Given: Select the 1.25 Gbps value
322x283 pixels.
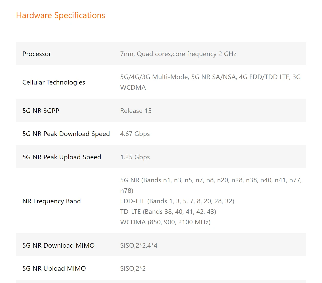Looking at the screenshot, I should pos(135,157).
